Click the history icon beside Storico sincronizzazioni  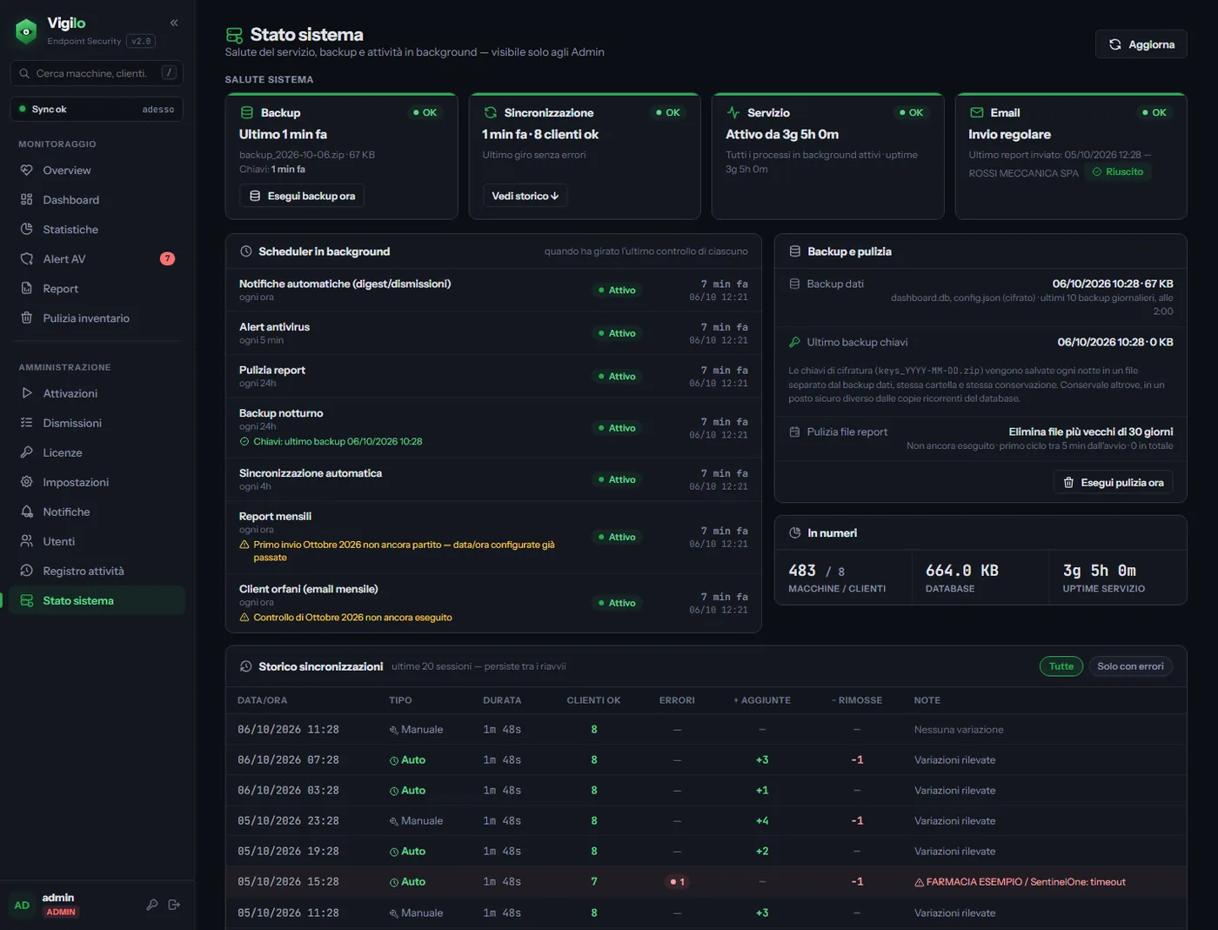(246, 666)
